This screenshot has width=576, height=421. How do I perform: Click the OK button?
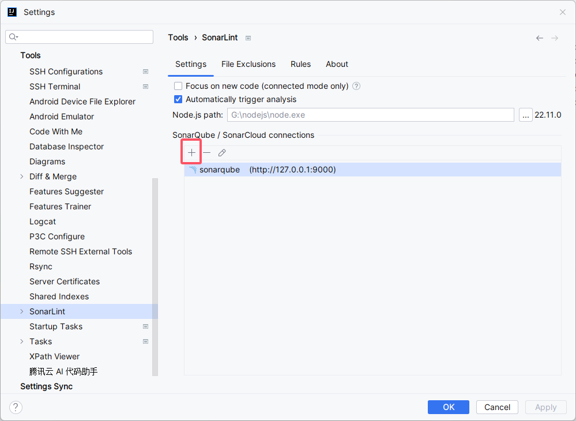coord(448,407)
